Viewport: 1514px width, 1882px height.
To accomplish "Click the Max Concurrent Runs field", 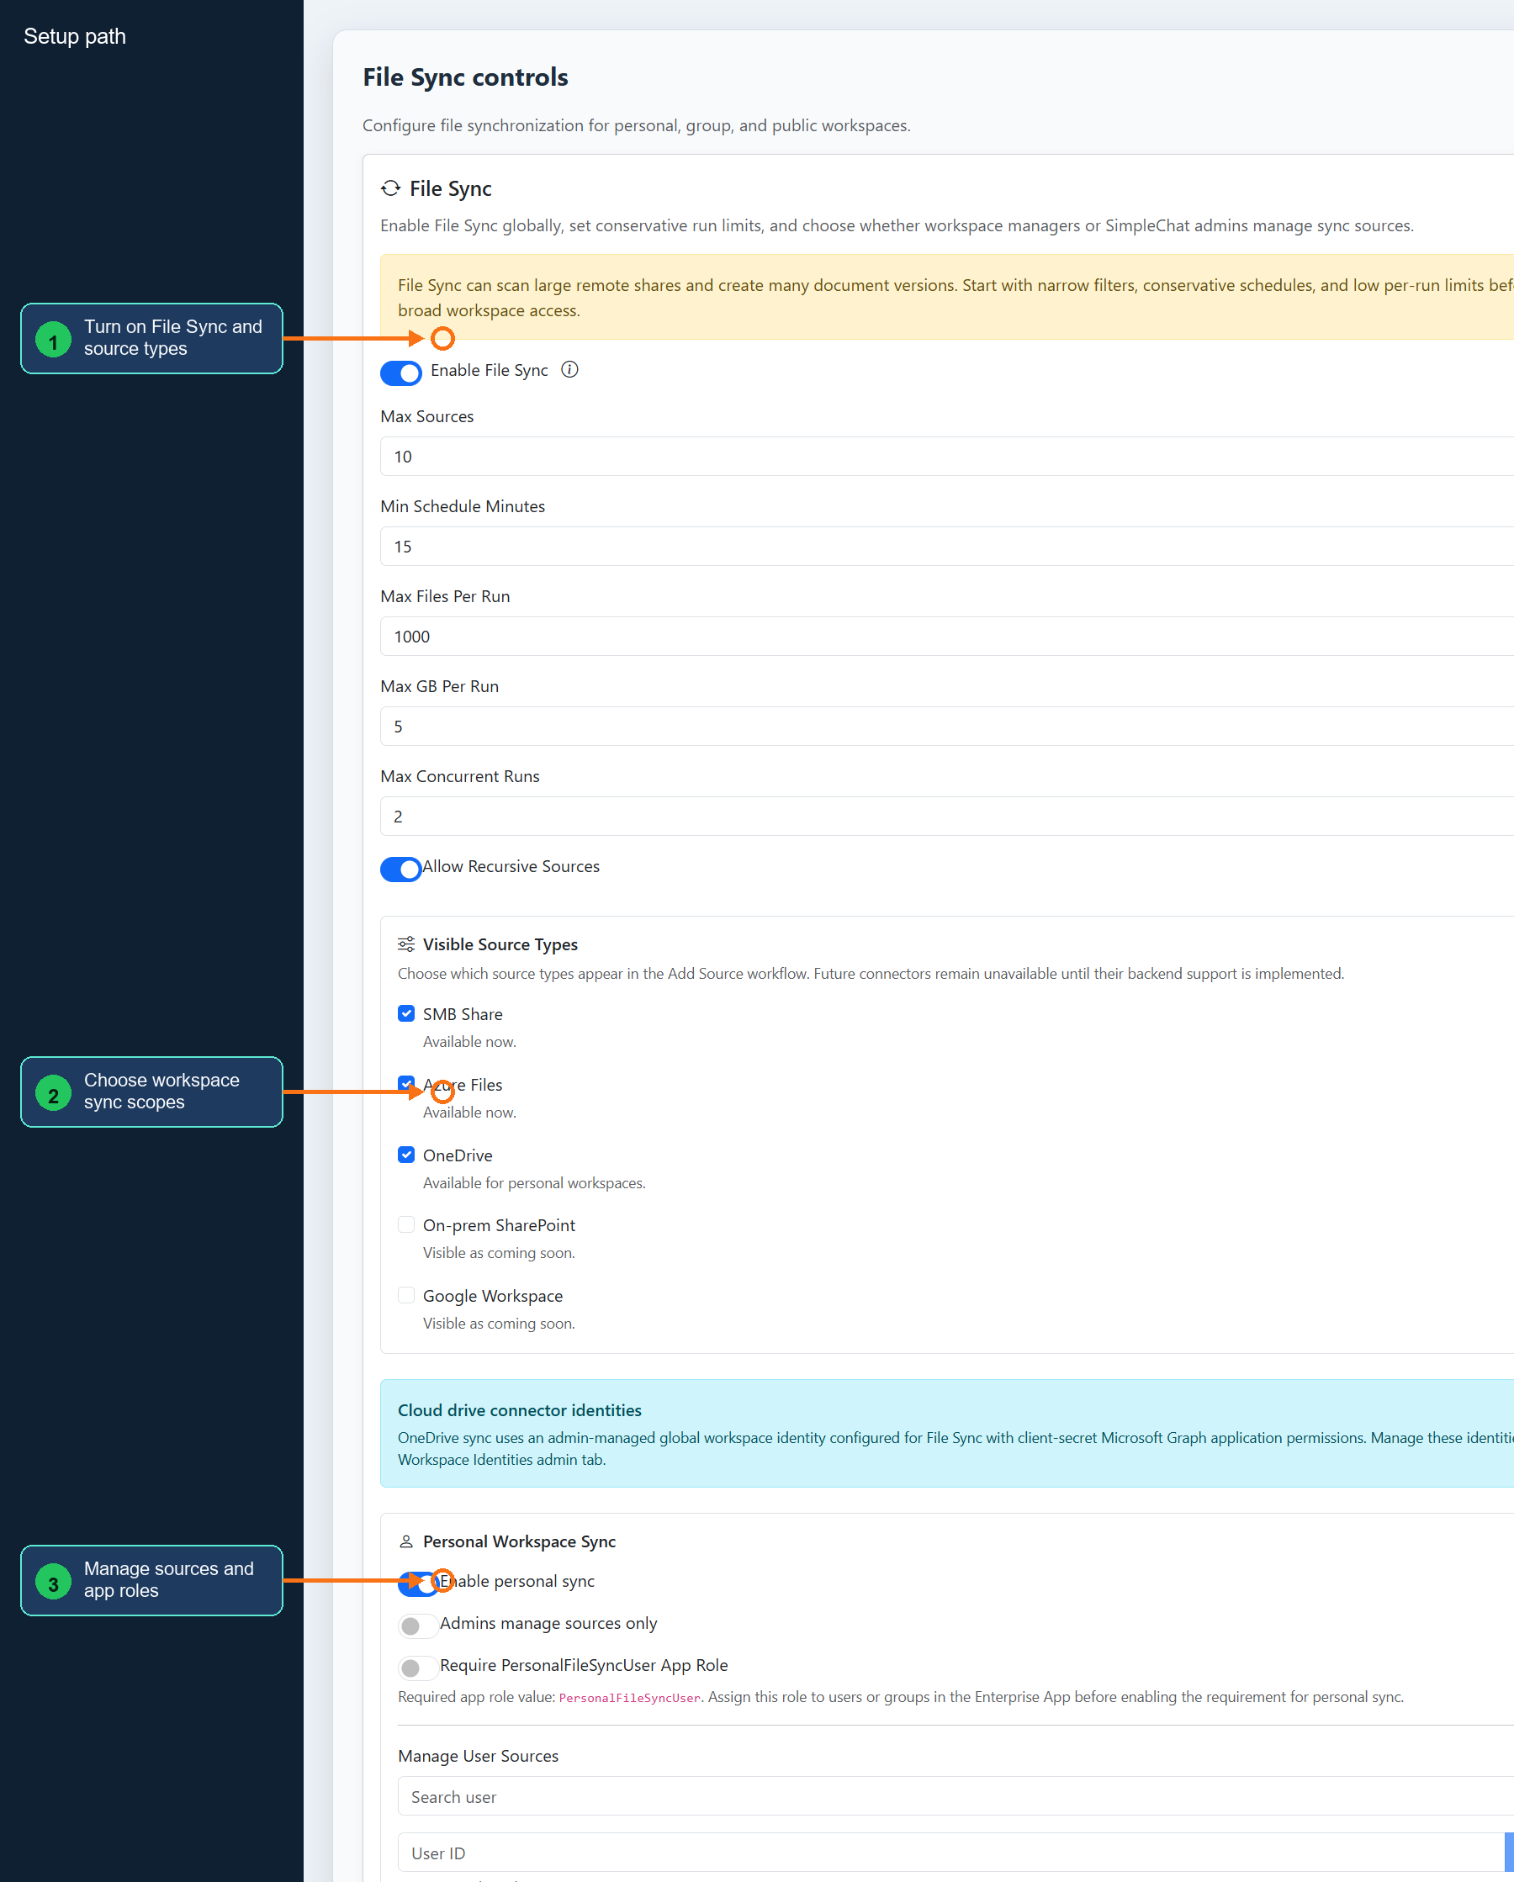I will pyautogui.click(x=946, y=817).
